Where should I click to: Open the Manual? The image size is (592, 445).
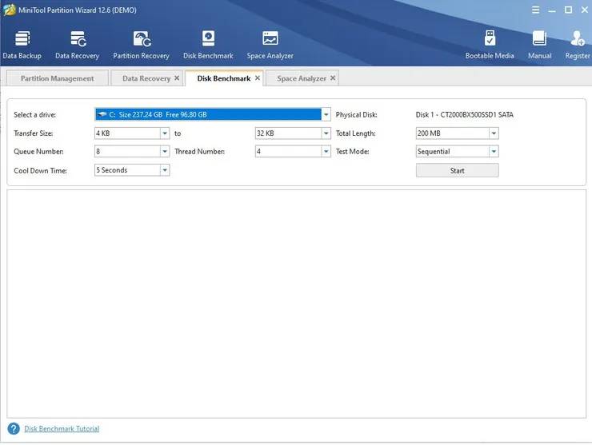[539, 45]
